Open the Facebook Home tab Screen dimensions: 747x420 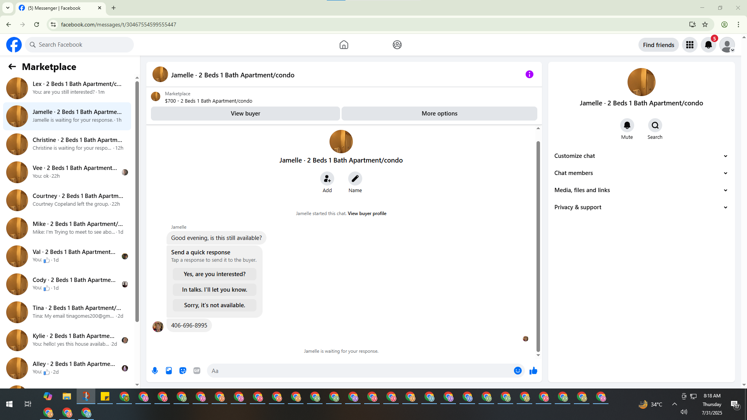pyautogui.click(x=344, y=45)
